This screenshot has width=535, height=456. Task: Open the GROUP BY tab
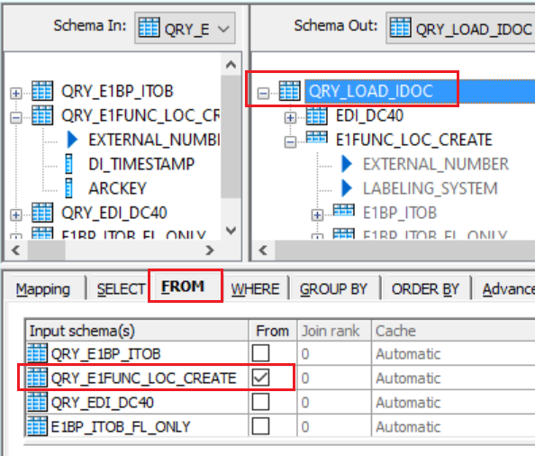(x=333, y=289)
